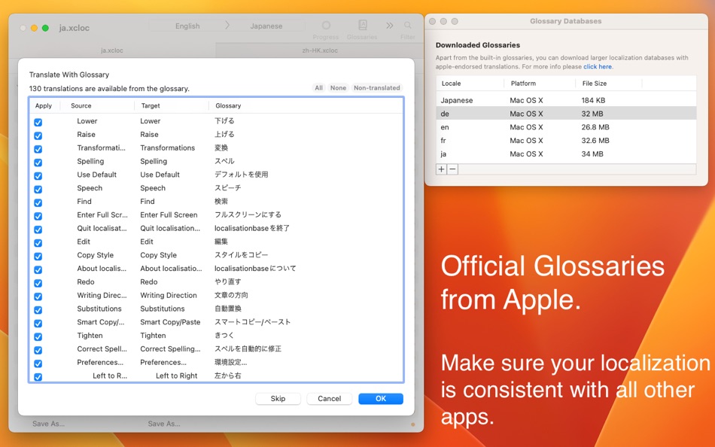Open the Japanese target language selector
This screenshot has width=715, height=447.
(x=266, y=26)
